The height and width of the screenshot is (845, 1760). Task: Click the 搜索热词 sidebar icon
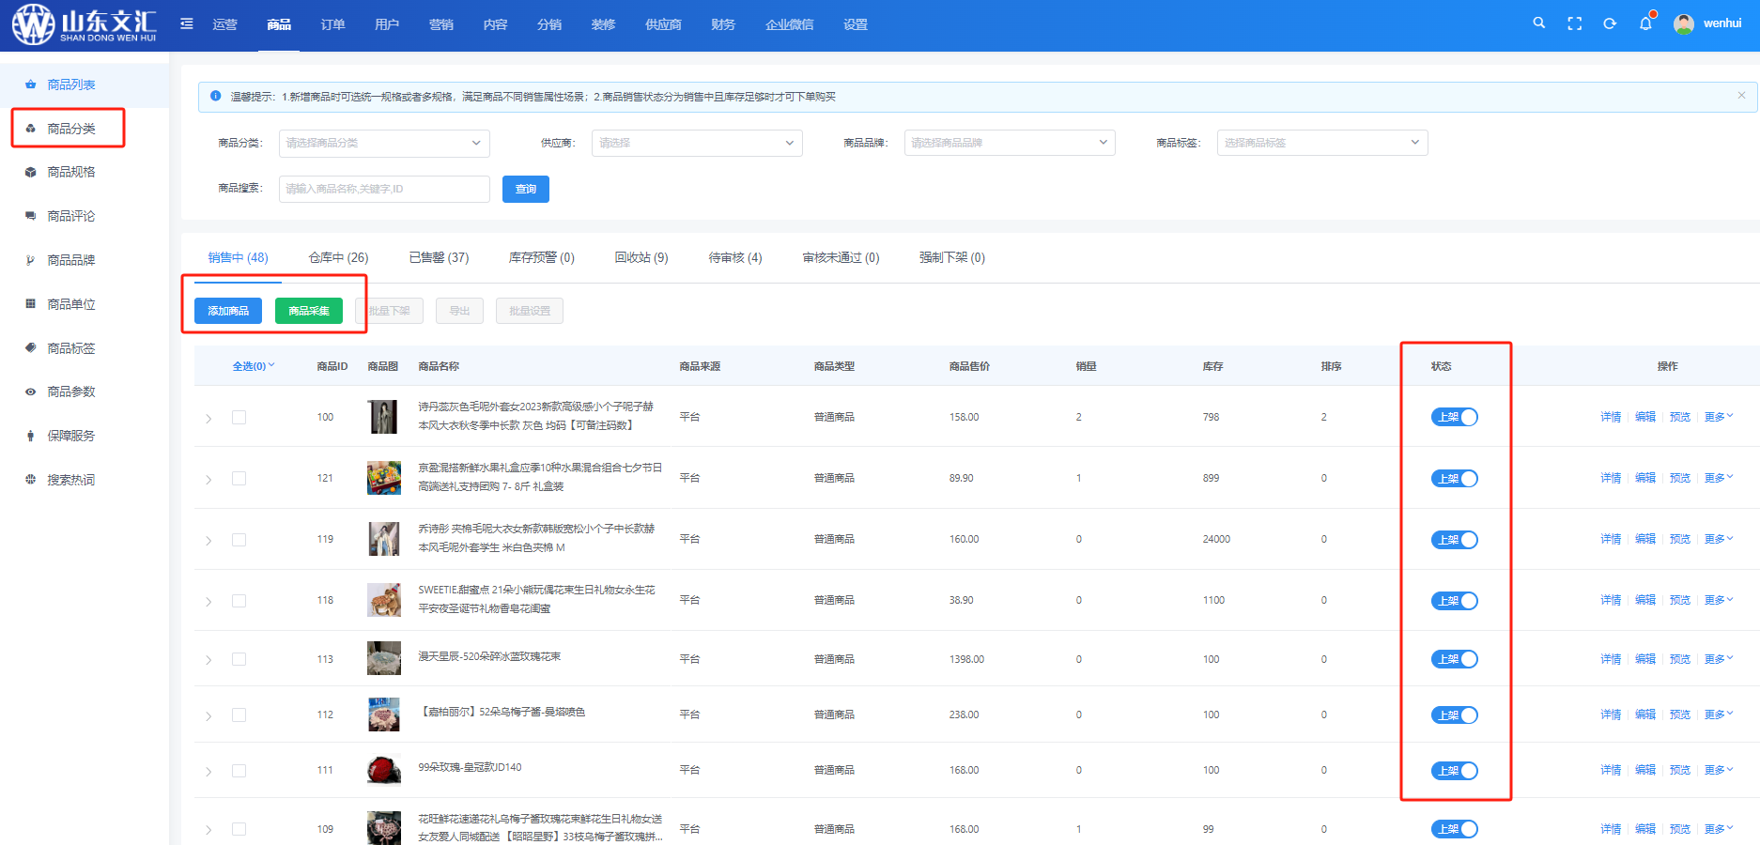point(30,480)
